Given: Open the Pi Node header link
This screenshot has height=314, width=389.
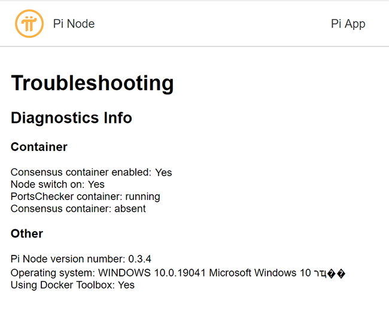Looking at the screenshot, I should tap(74, 24).
